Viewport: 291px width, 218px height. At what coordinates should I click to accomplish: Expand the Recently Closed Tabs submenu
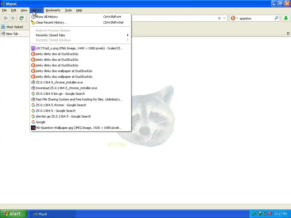click(x=80, y=35)
